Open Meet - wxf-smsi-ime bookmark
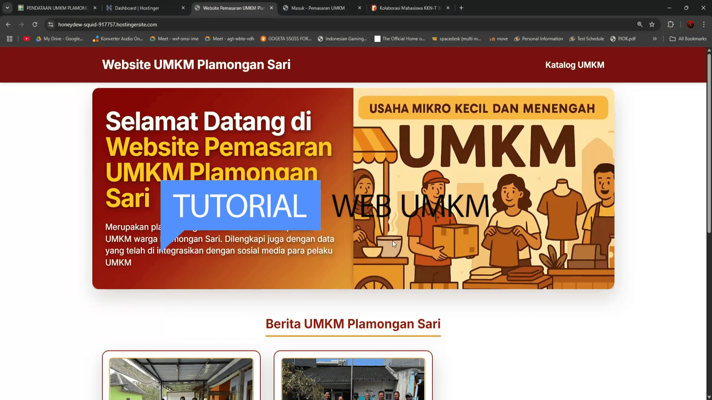The image size is (712, 400). 174,39
